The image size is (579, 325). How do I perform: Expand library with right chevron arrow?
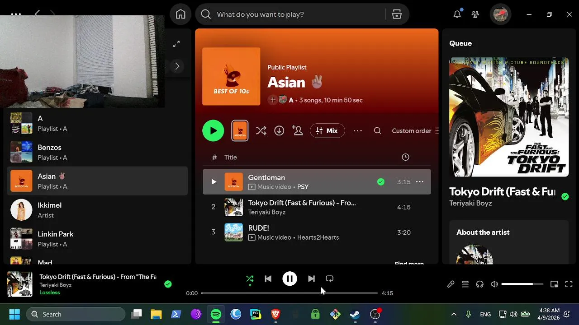177,66
